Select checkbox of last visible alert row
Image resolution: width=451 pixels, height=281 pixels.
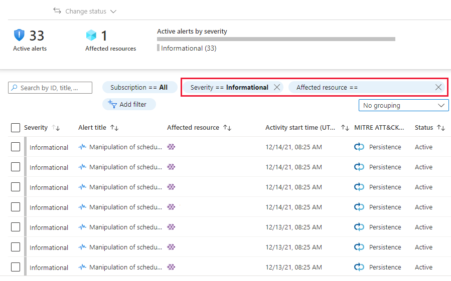click(x=16, y=267)
